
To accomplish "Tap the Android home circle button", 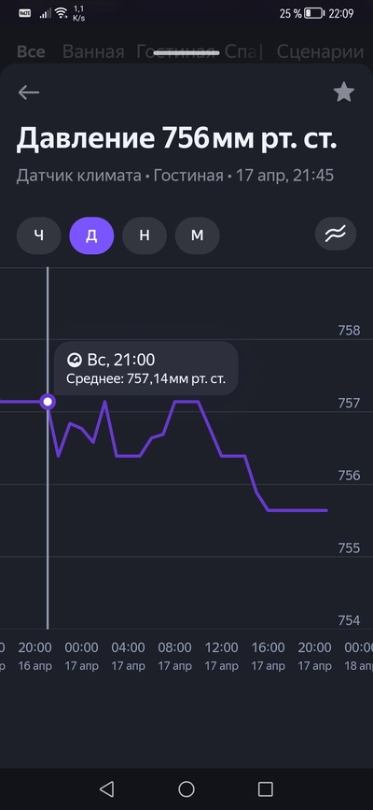I will click(x=186, y=789).
